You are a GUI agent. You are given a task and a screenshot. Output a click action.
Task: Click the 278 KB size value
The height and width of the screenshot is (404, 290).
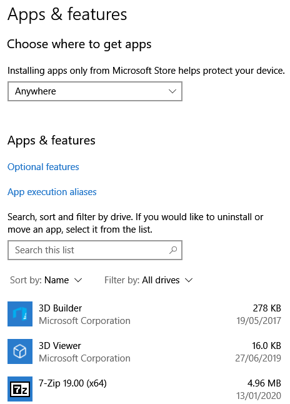(267, 308)
